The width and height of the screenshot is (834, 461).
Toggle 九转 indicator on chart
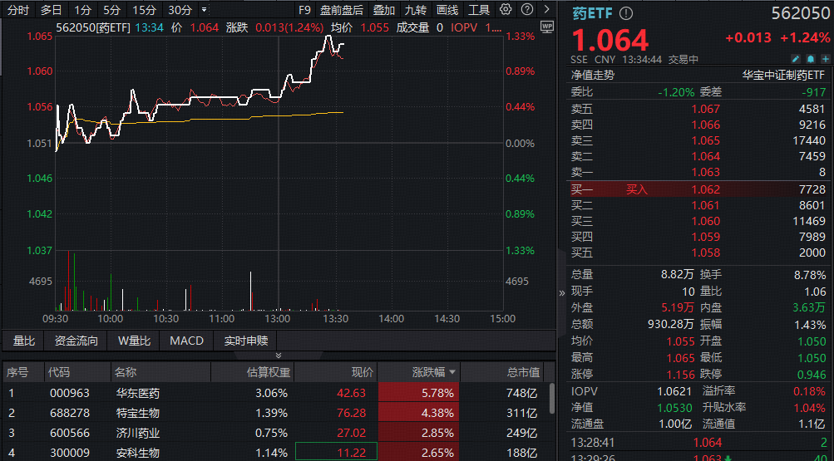[x=415, y=10]
